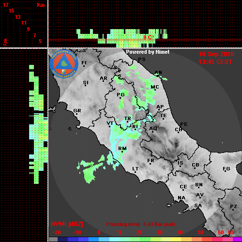Click the AR city label

point(104,78)
